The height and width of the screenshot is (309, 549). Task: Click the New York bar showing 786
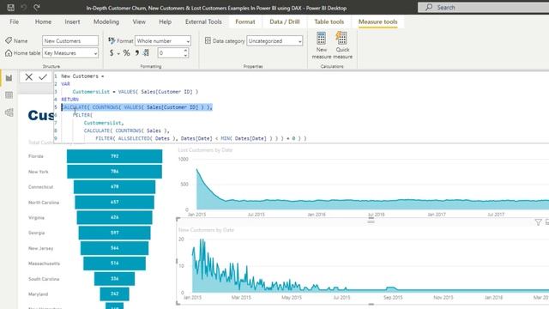click(114, 172)
